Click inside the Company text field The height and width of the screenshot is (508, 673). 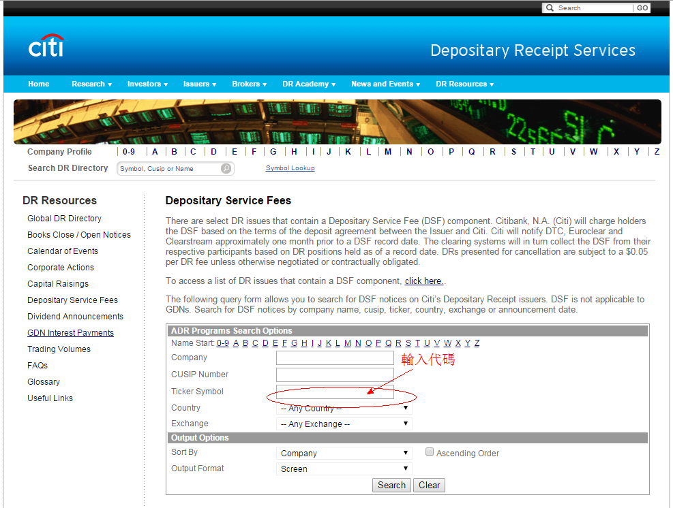[335, 358]
